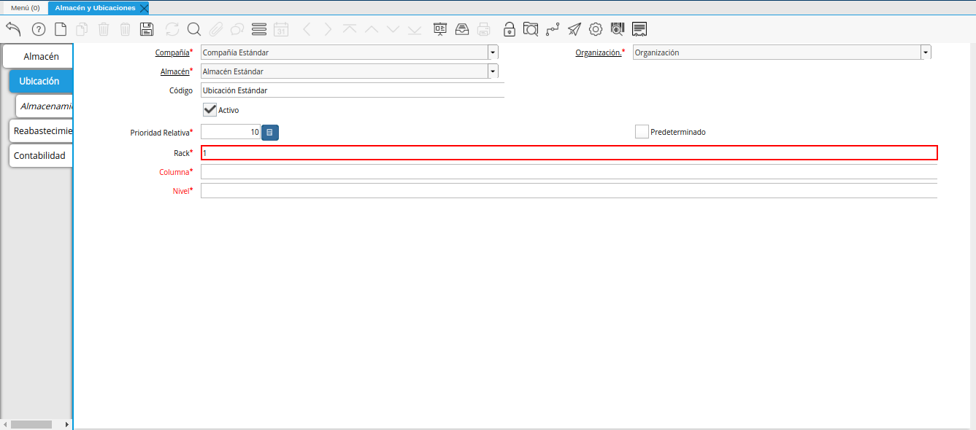This screenshot has height=430, width=976.
Task: Click the padlock lock record icon
Action: pos(509,29)
